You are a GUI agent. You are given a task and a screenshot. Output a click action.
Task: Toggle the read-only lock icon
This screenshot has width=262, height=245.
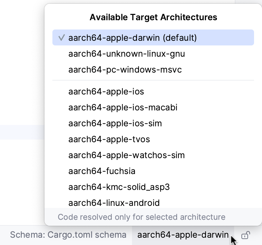point(245,235)
